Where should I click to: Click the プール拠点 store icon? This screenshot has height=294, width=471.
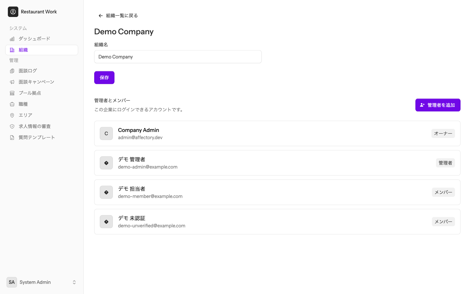pyautogui.click(x=12, y=93)
